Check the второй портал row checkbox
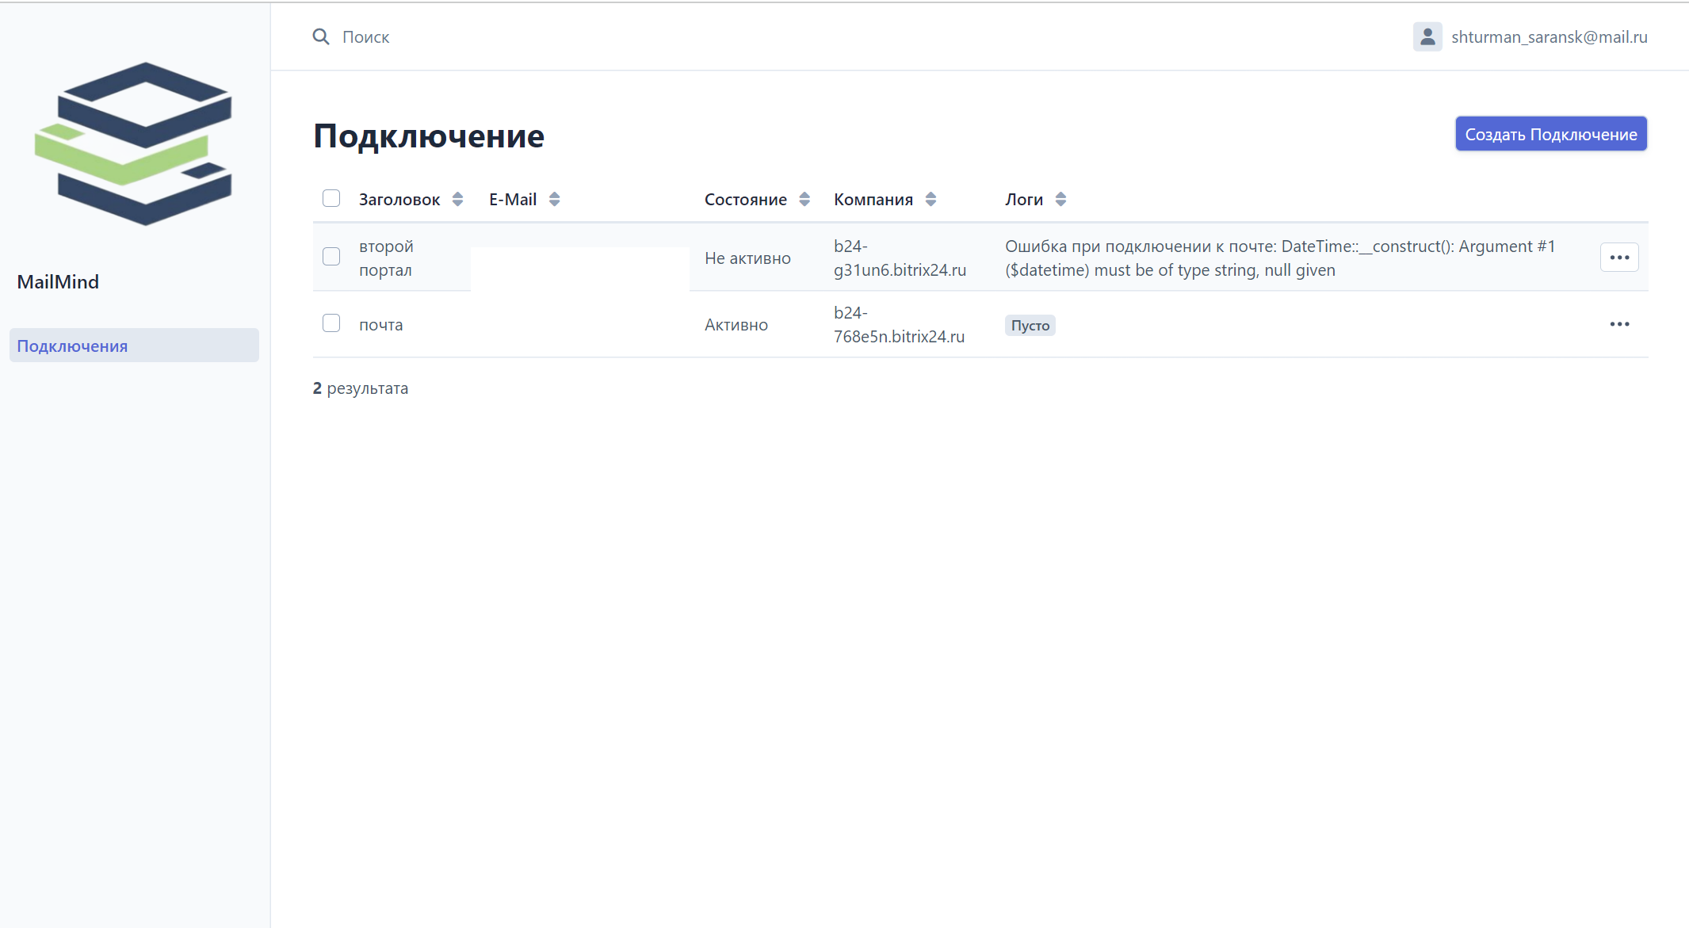The width and height of the screenshot is (1689, 928). (331, 257)
